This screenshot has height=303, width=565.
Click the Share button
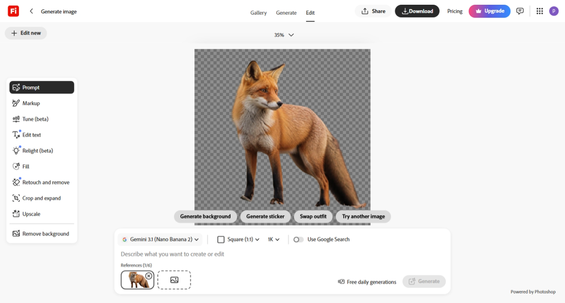tap(373, 11)
